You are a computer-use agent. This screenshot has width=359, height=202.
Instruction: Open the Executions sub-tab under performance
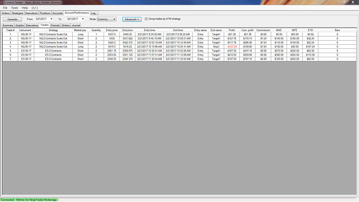pos(32,26)
